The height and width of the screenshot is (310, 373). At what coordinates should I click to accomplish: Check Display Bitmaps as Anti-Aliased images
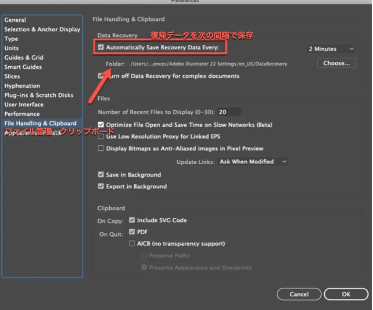[101, 149]
